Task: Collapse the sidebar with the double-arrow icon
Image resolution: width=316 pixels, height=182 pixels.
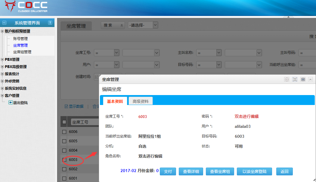Action: tap(4, 23)
